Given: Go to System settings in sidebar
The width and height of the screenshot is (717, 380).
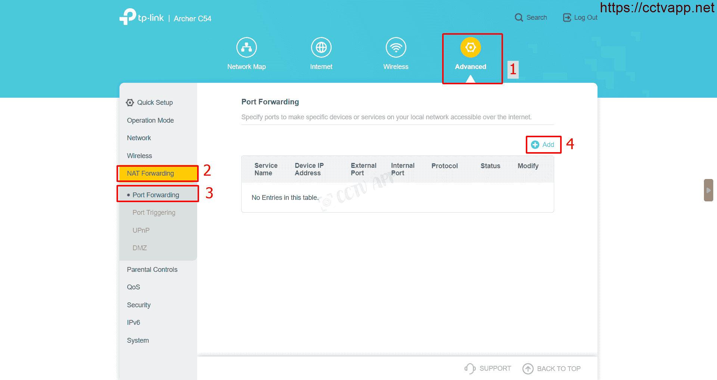Looking at the screenshot, I should tap(138, 340).
